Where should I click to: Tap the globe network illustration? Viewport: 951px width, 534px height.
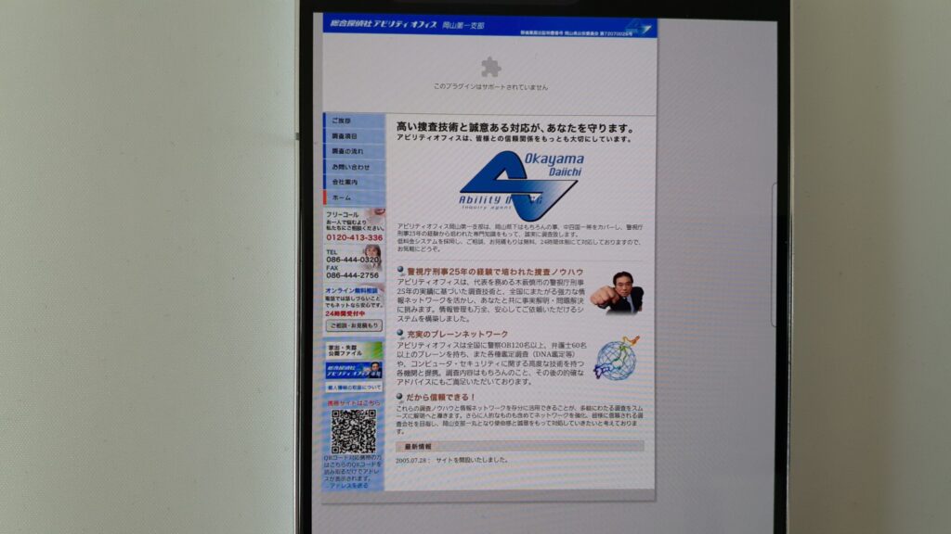(x=617, y=359)
